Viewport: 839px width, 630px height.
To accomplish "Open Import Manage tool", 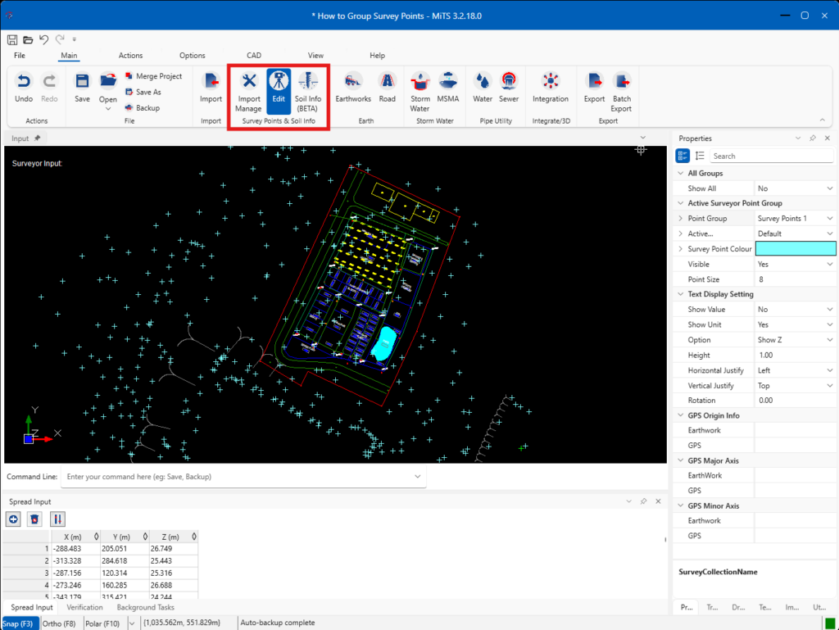I will tap(249, 92).
